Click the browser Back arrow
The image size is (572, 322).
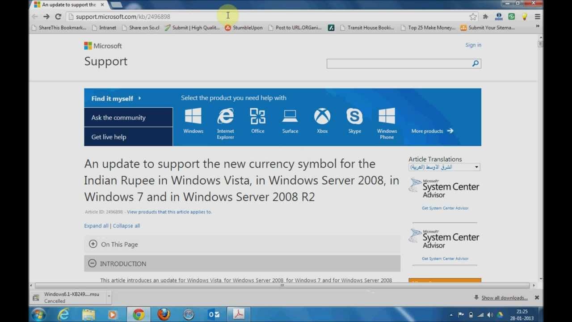pos(35,17)
